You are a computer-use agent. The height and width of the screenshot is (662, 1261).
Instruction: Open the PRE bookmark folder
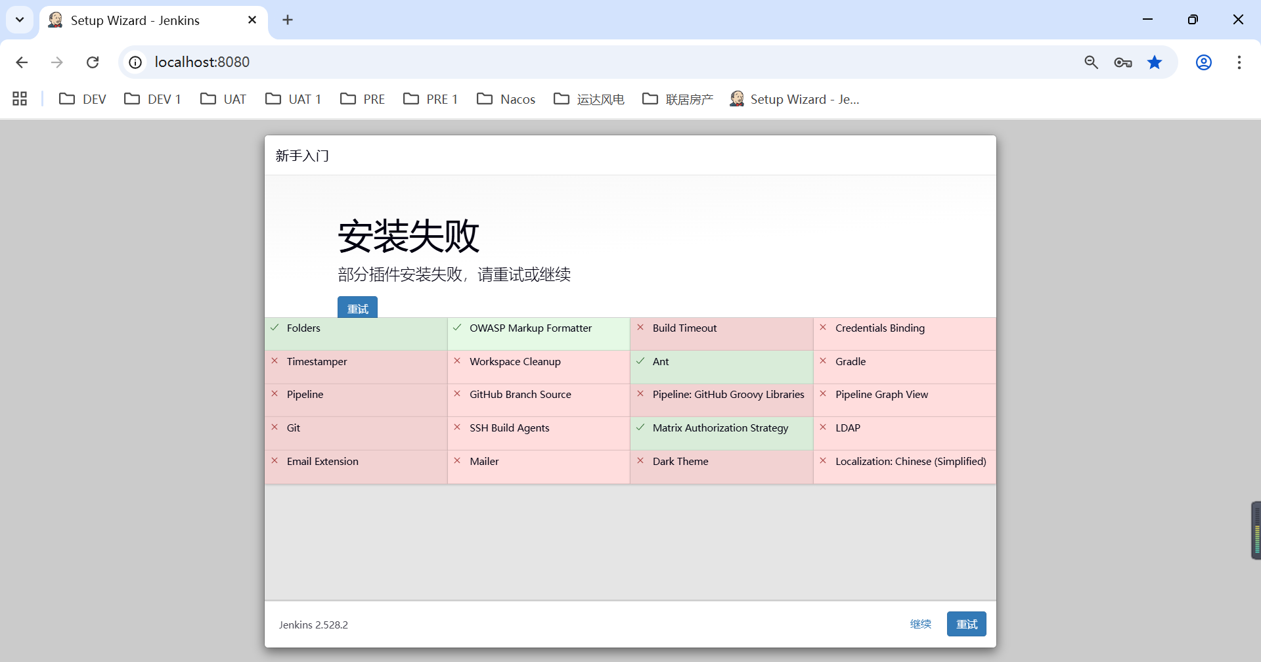click(x=363, y=99)
